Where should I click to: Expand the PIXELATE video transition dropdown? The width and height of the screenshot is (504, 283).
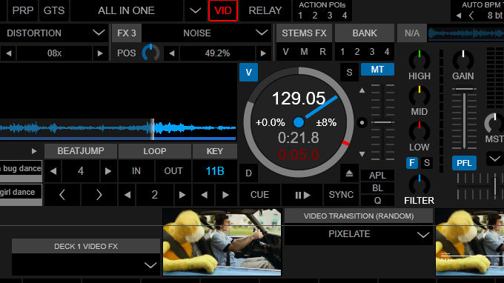[x=422, y=235]
